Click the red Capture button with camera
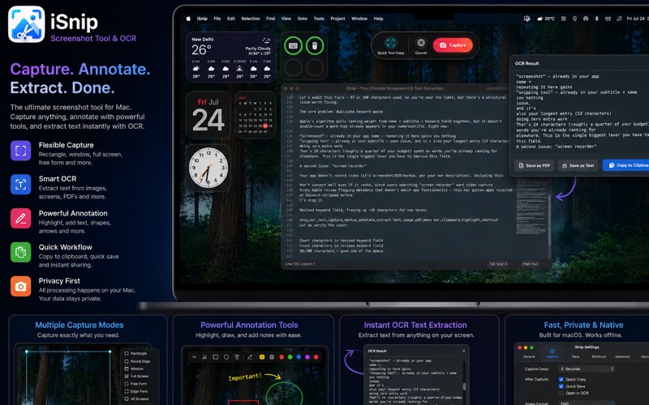The height and width of the screenshot is (405, 649). 453,45
